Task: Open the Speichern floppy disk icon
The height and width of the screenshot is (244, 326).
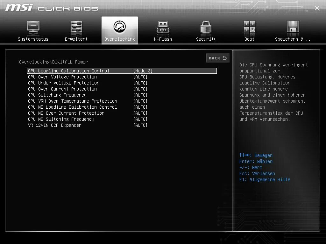Action: click(293, 27)
